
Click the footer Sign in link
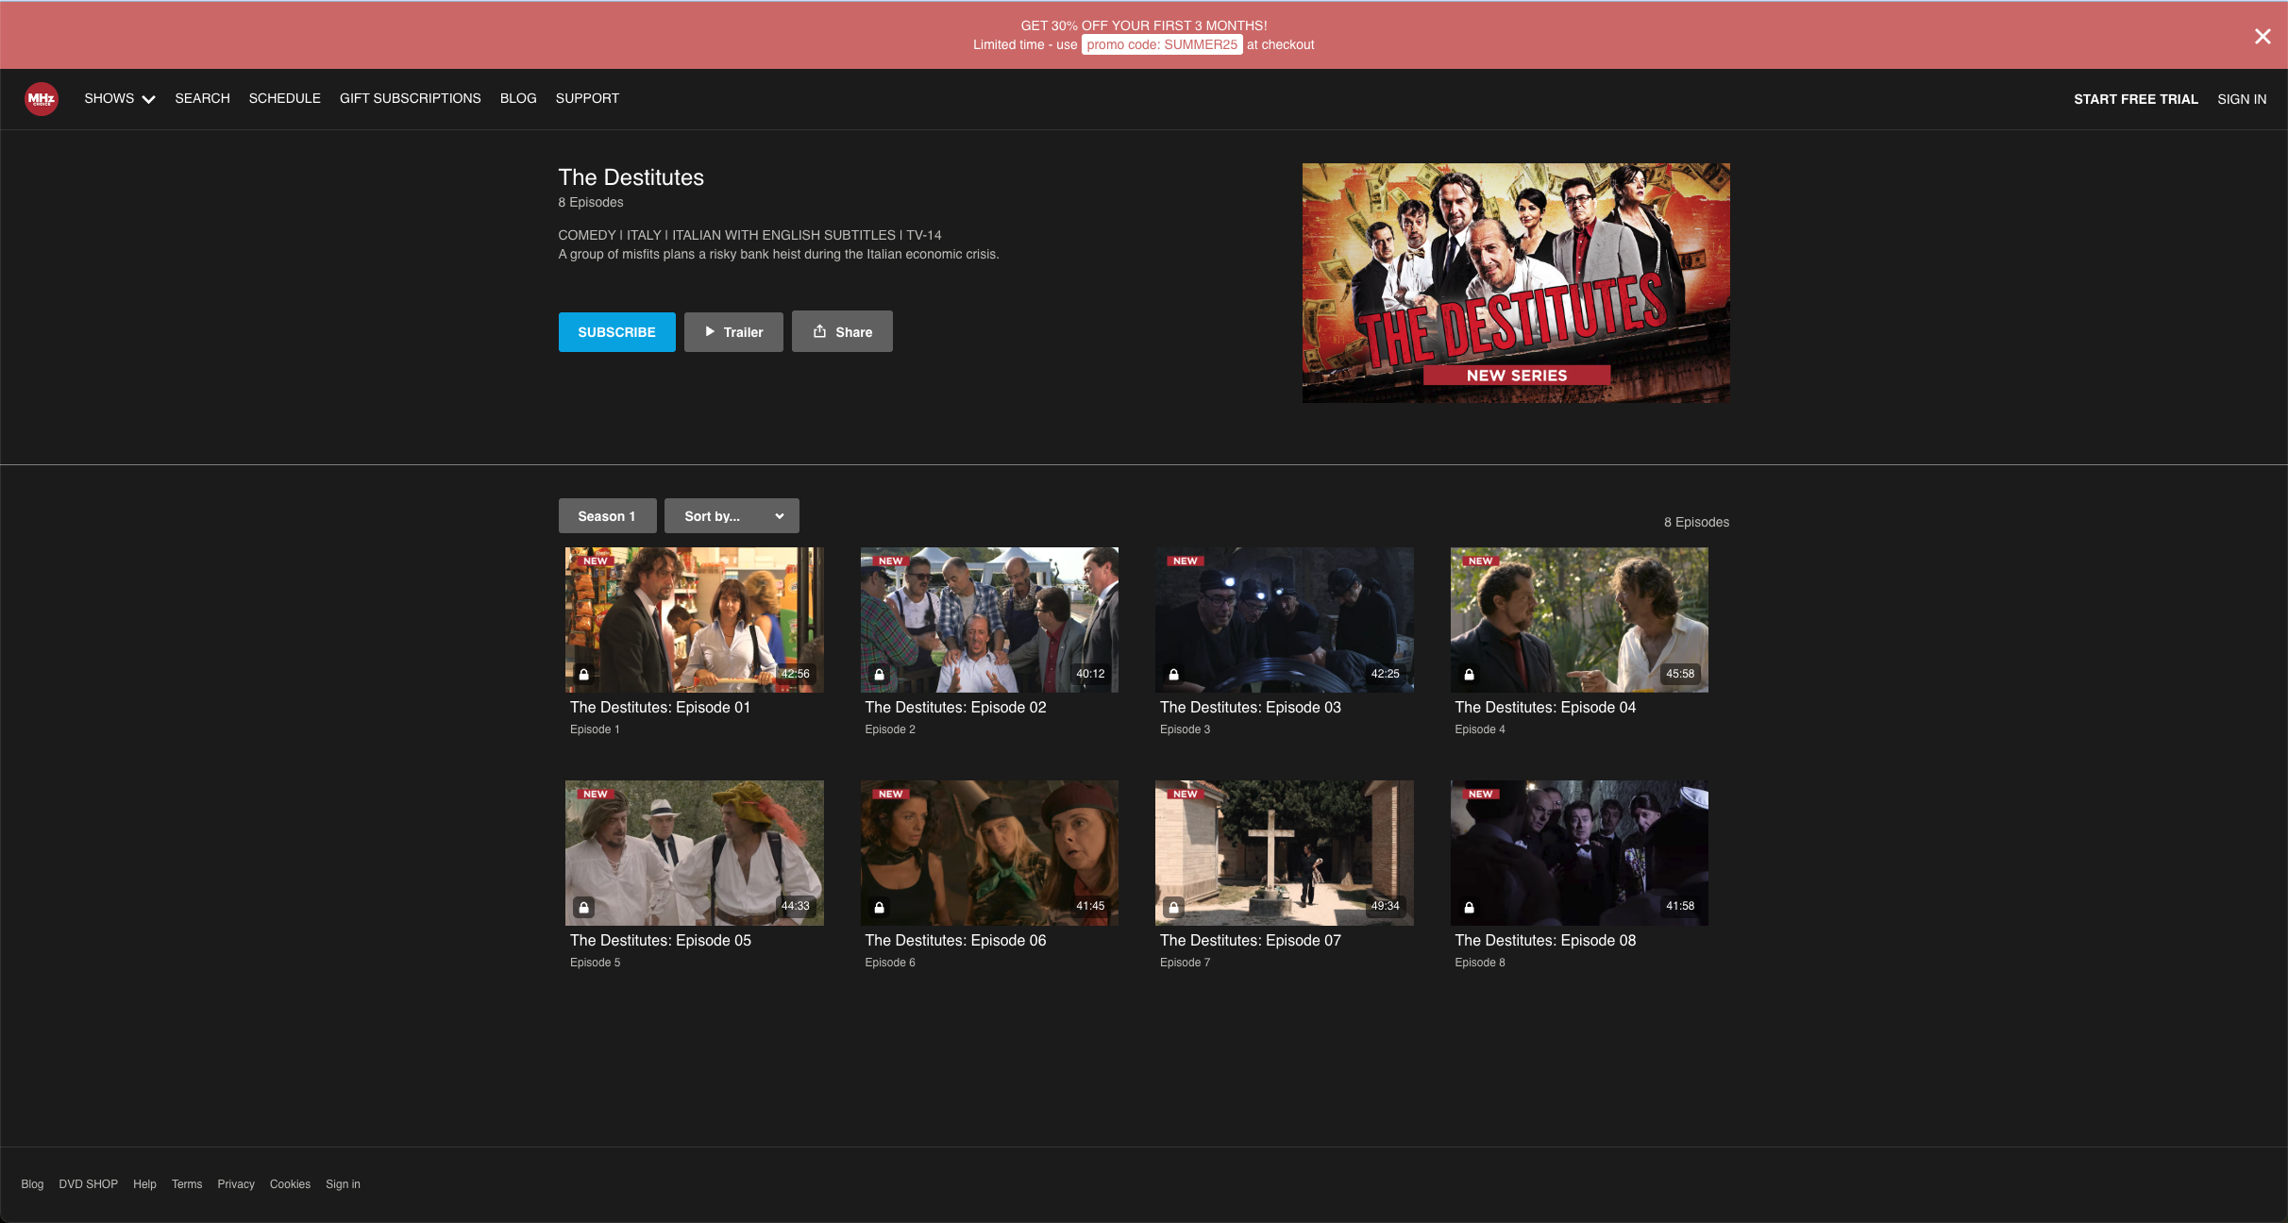[343, 1184]
